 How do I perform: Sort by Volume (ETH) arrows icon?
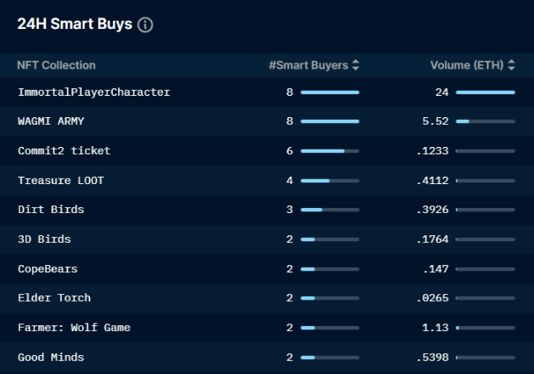click(511, 65)
